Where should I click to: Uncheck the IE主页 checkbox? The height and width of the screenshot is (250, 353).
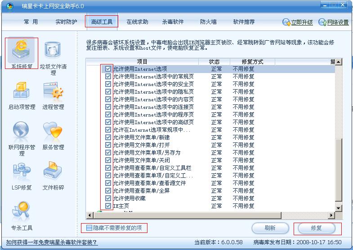[x=108, y=206]
